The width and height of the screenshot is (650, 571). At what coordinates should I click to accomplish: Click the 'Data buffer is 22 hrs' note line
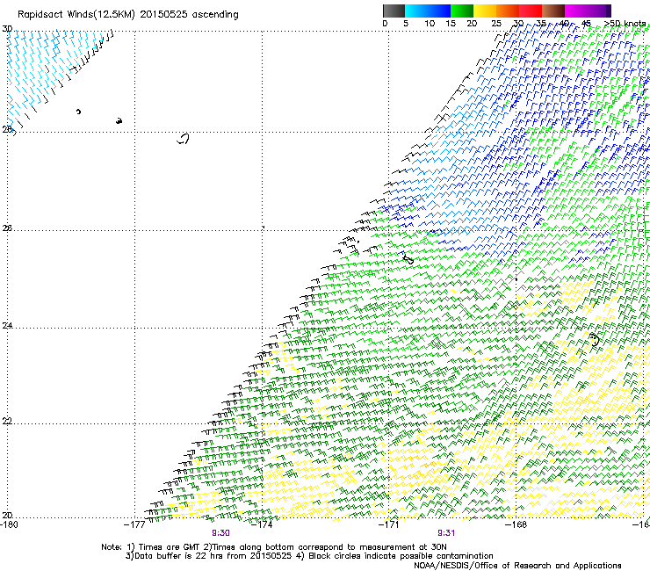[x=309, y=556]
